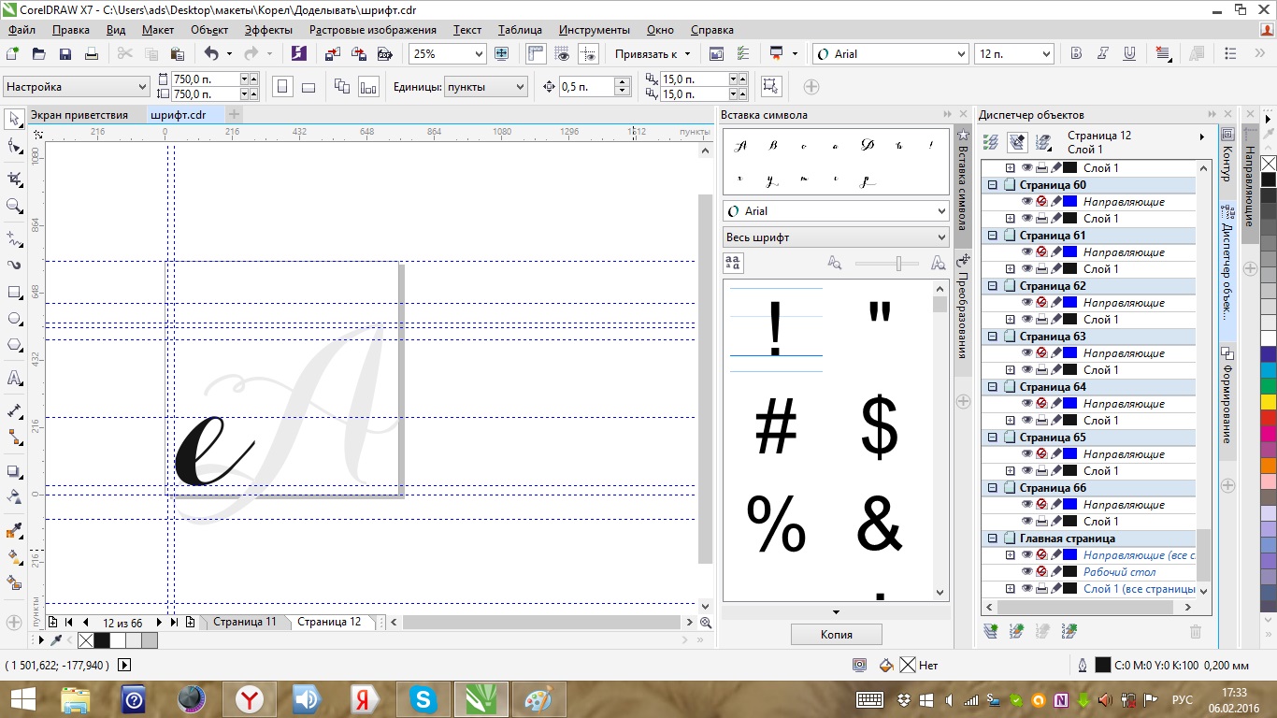Screen dimensions: 1277x718
Task: Click the Import icon in toolbar
Action: [x=332, y=54]
